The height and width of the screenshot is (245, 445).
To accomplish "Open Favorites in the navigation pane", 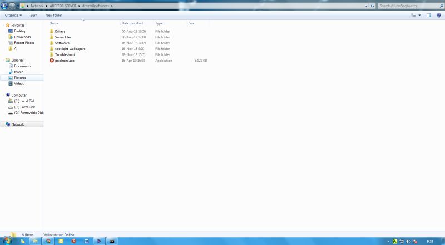I will [x=18, y=25].
